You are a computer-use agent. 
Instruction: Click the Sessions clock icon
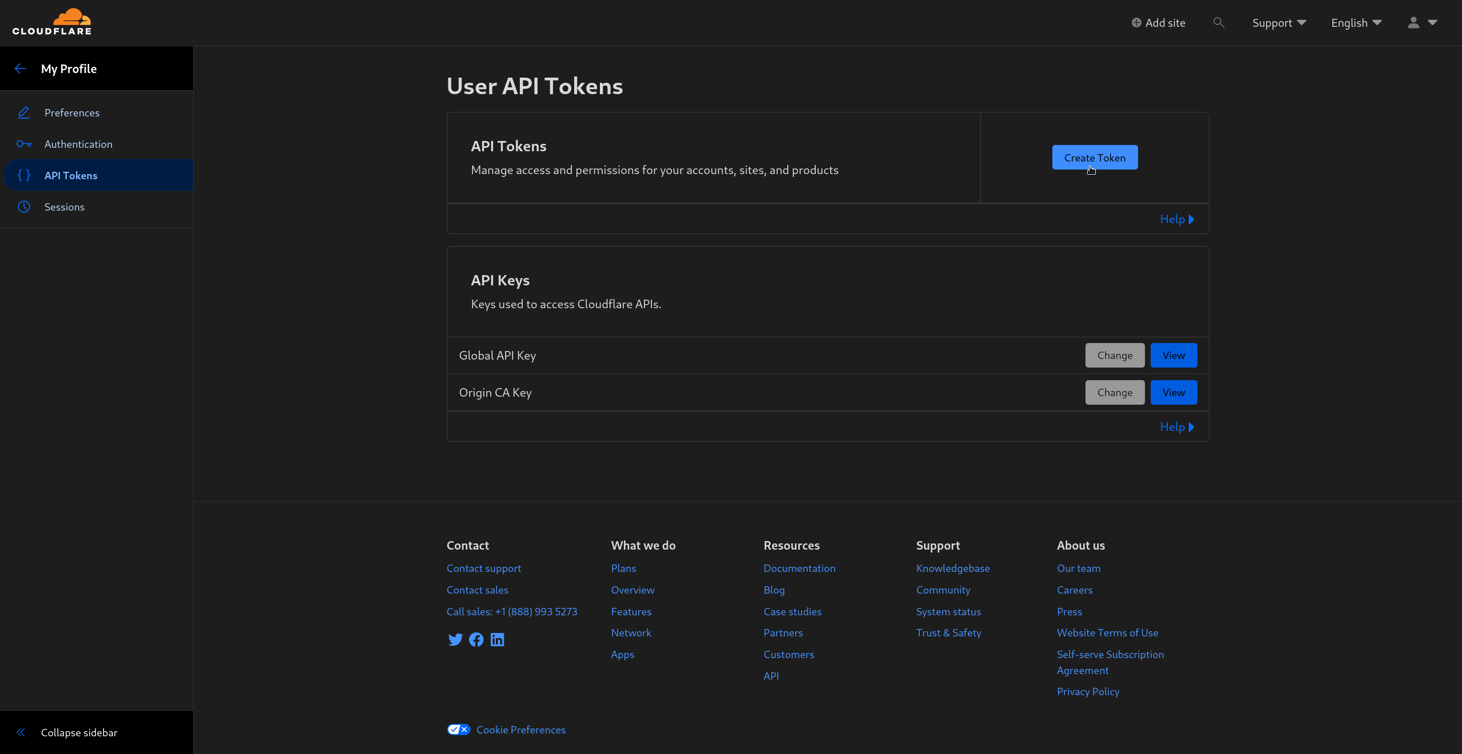[24, 207]
